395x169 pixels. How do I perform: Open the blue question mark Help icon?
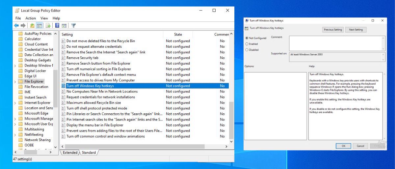(x=57, y=26)
